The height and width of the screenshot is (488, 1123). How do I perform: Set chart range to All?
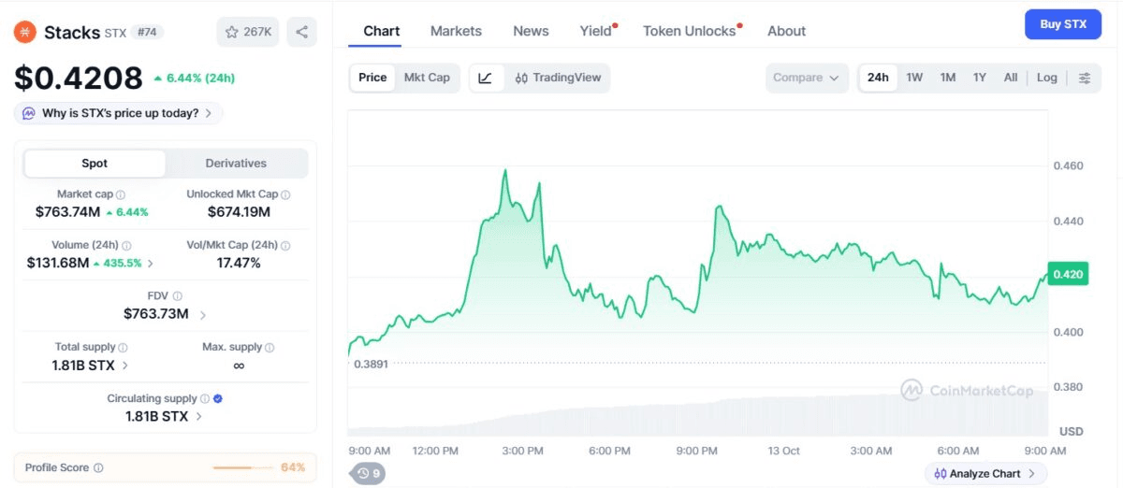point(1011,78)
